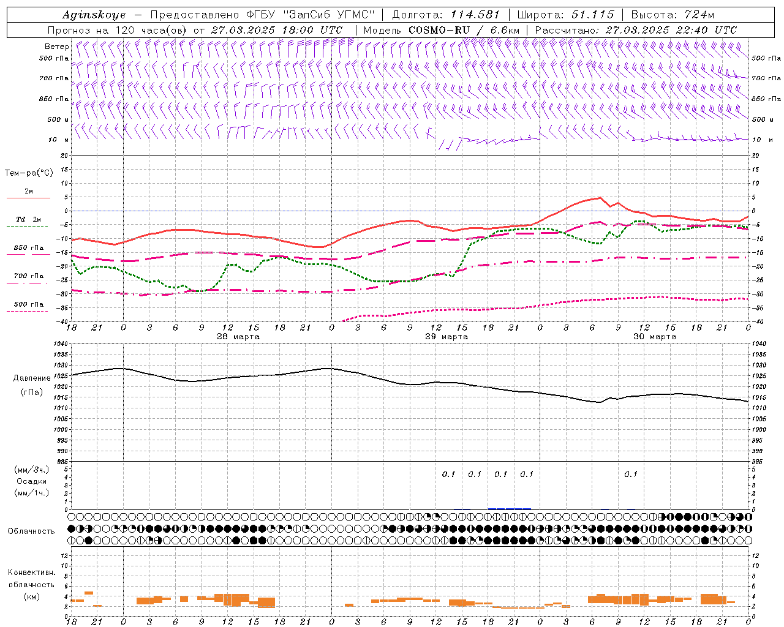Click the "Тем-ра(°C)" temperature panel label
784x627 pixels.
[29, 173]
